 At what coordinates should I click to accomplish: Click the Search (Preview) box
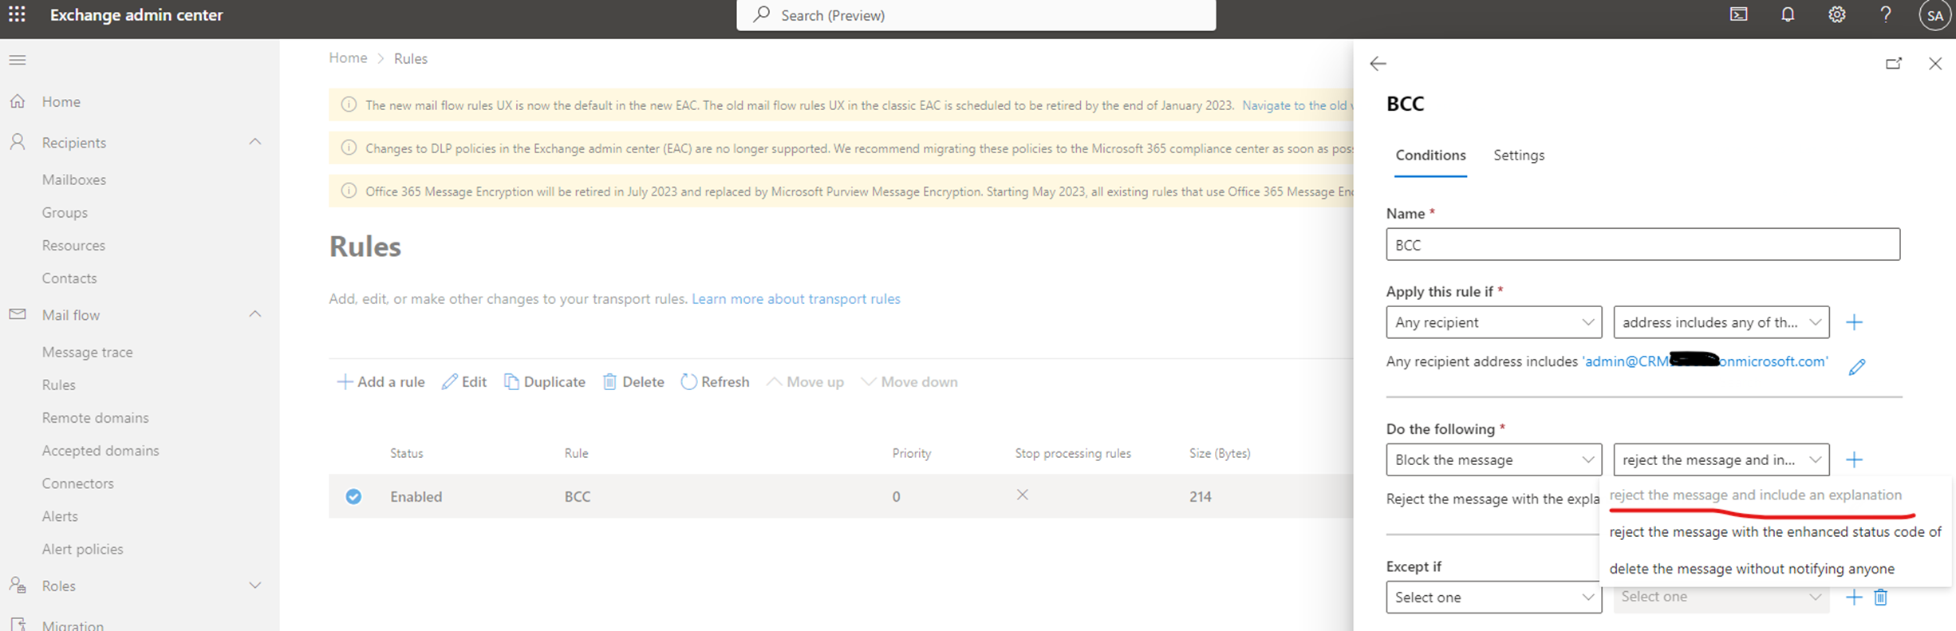(976, 15)
